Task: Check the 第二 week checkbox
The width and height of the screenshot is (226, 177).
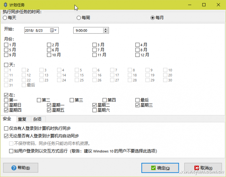Action: tap(39, 100)
